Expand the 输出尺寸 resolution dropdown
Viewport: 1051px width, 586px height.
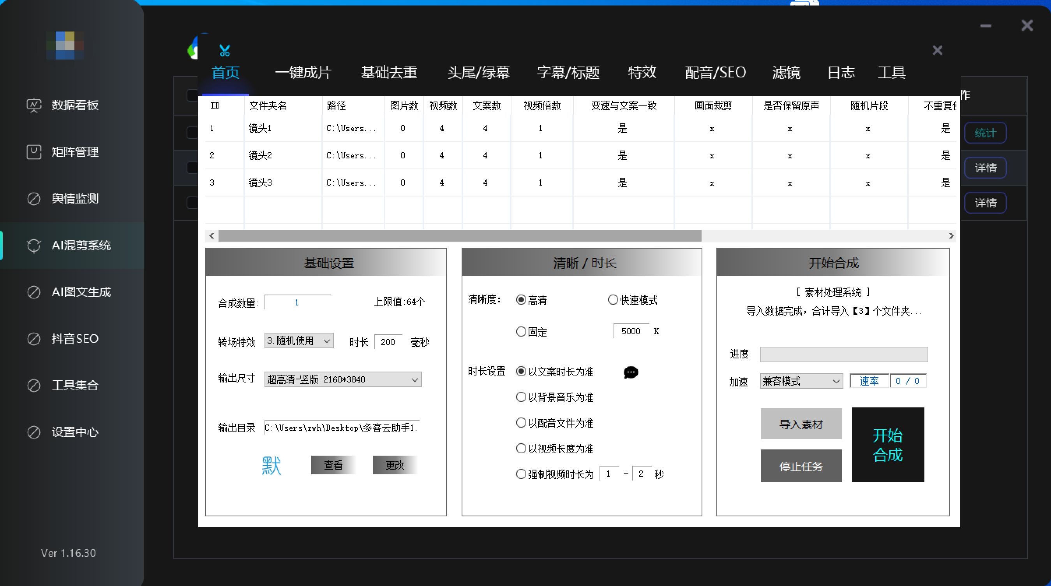pyautogui.click(x=343, y=380)
